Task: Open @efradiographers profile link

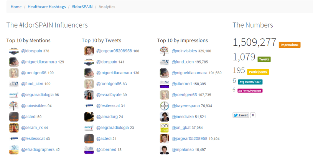Action: (38, 150)
